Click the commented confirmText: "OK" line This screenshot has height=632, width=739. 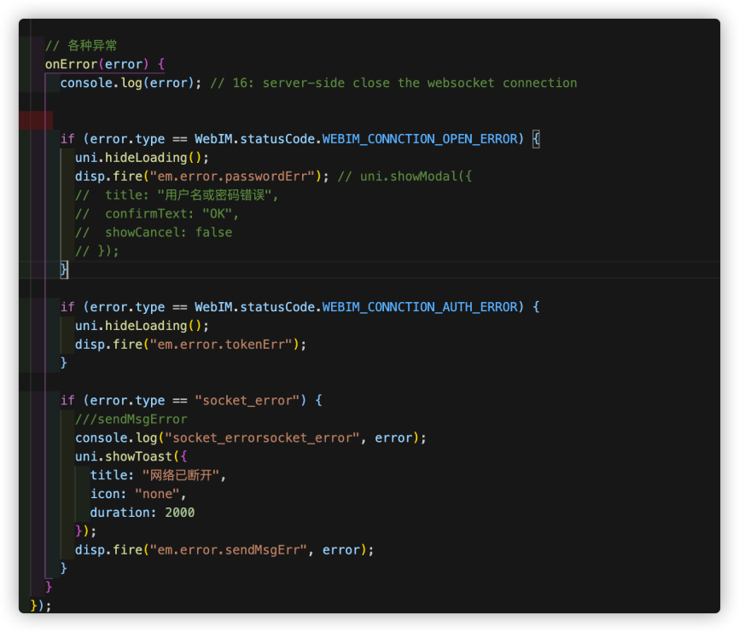157,213
